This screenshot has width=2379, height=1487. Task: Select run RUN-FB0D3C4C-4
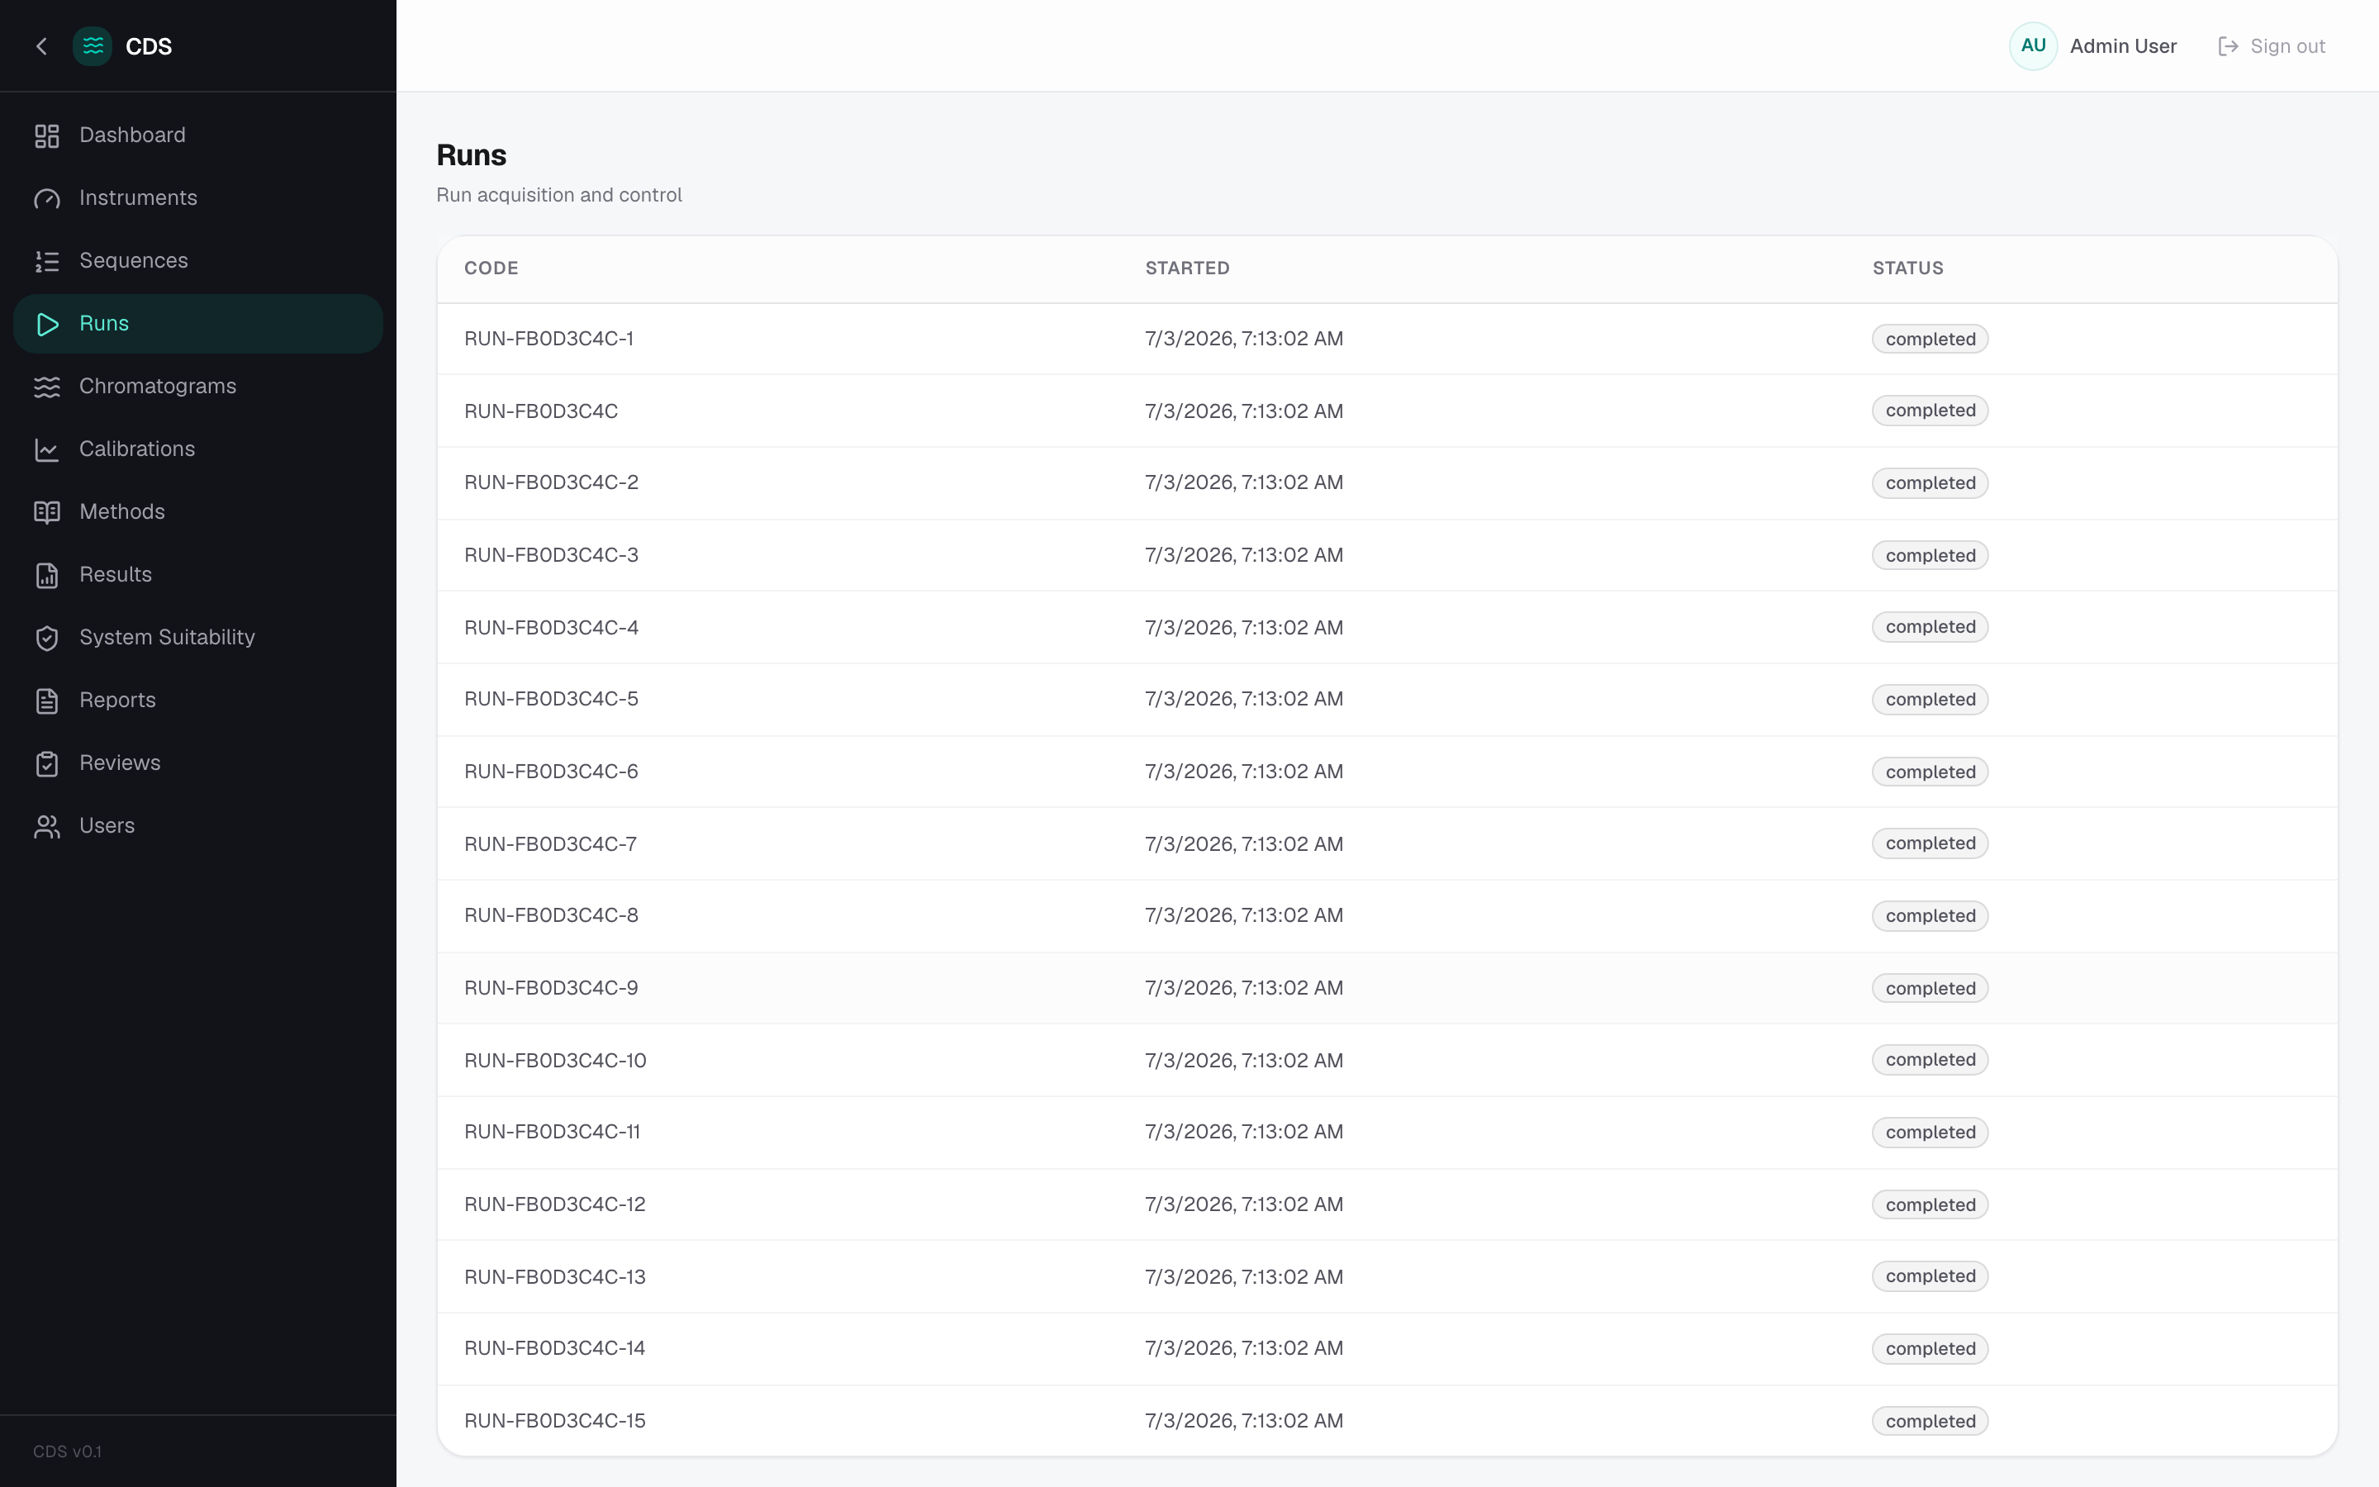(x=550, y=628)
